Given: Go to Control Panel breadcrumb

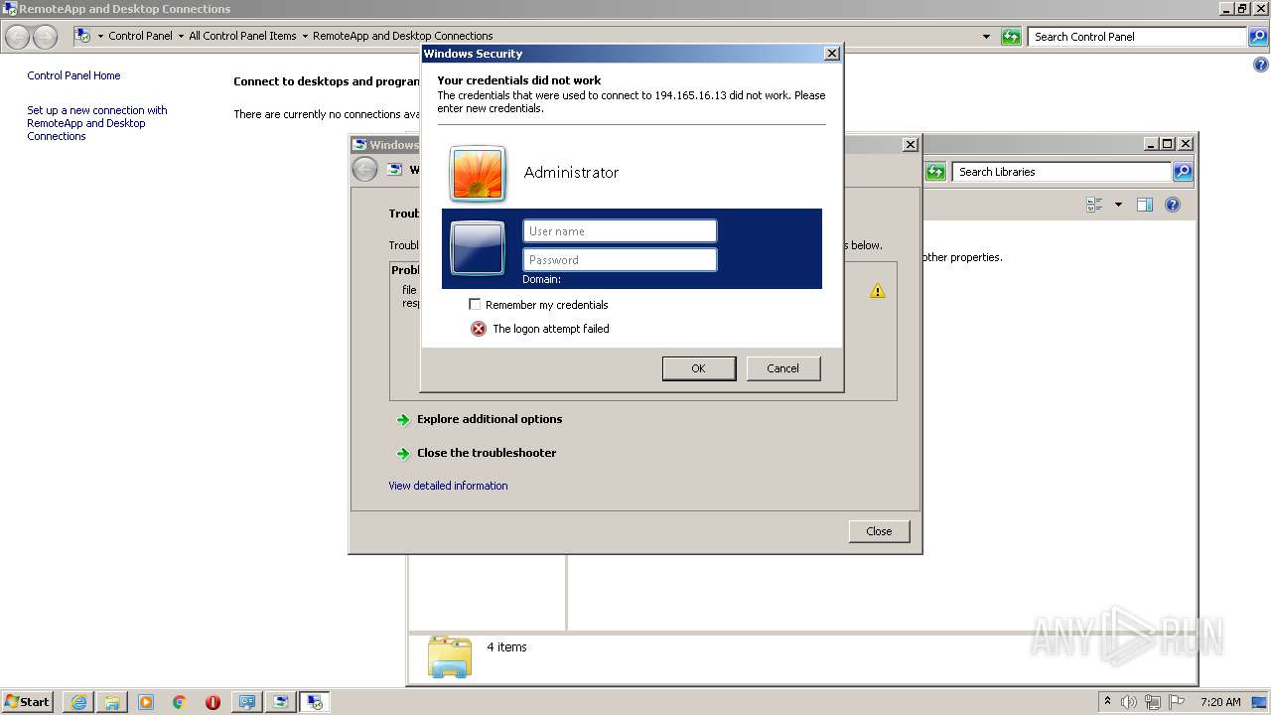Looking at the screenshot, I should pos(140,36).
